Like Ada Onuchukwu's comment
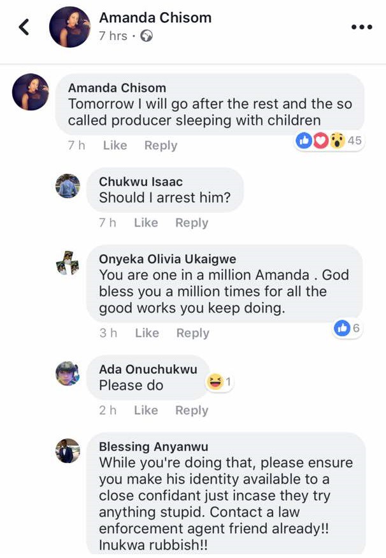The height and width of the screenshot is (558, 386). point(146,410)
